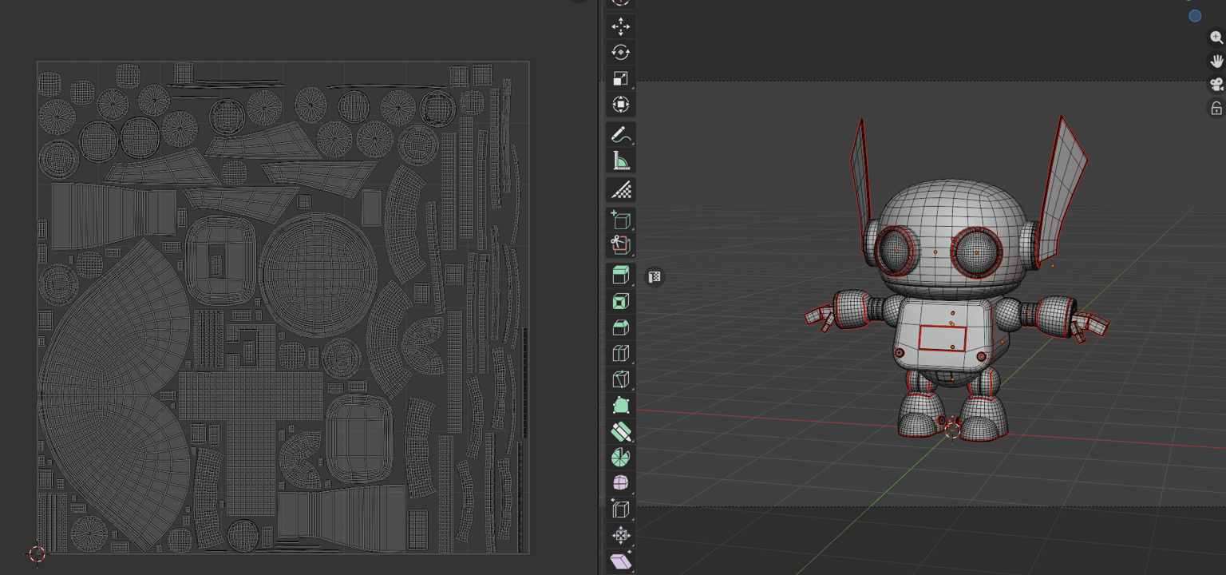Image resolution: width=1226 pixels, height=575 pixels.
Task: Select the Shear tool
Action: [x=620, y=561]
